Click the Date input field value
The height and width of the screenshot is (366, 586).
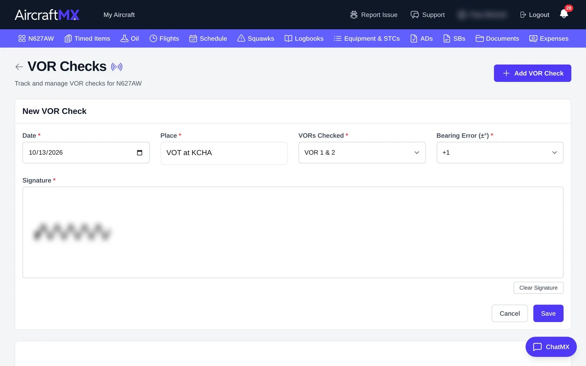coord(46,153)
